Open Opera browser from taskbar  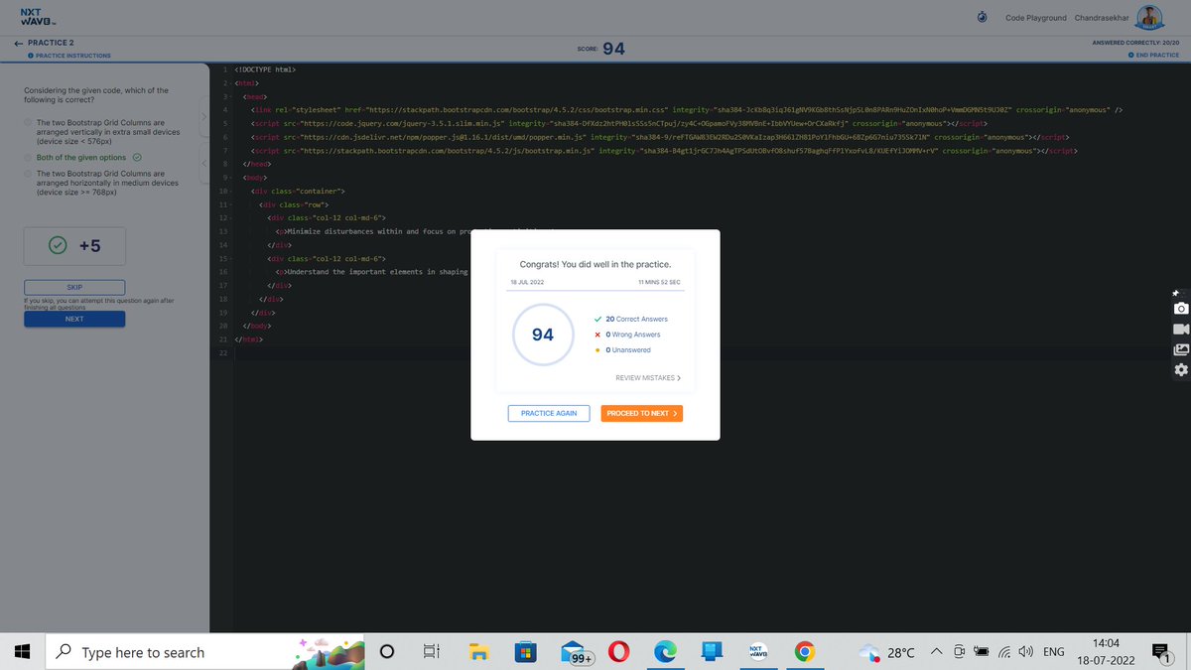pos(620,652)
